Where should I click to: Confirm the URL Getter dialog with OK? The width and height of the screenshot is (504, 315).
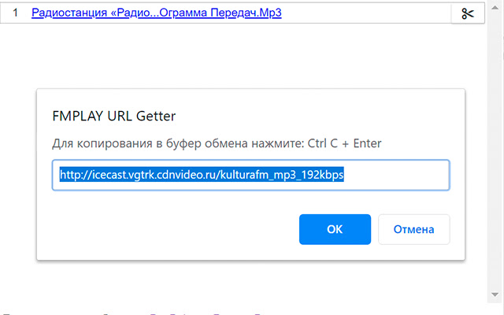point(335,229)
